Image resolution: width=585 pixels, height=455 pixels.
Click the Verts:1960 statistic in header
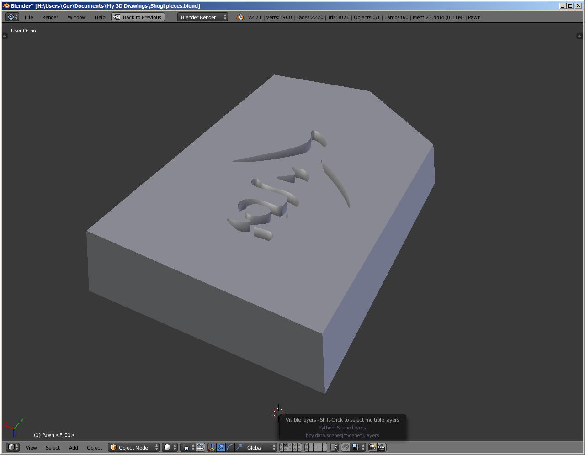(279, 17)
